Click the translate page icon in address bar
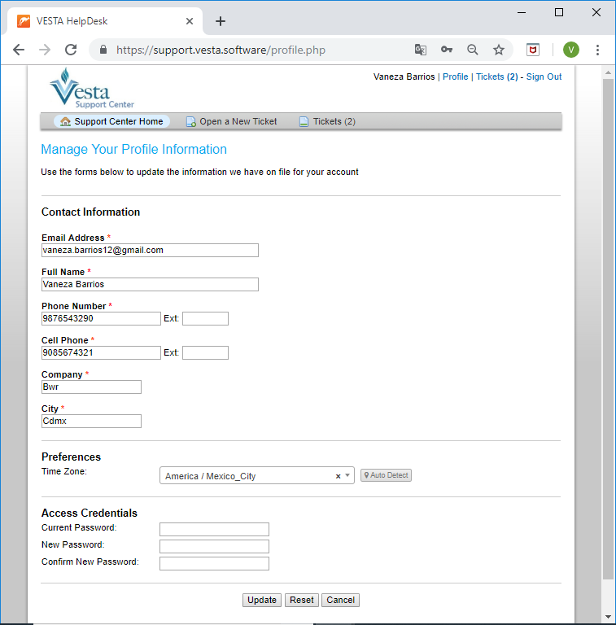 (x=420, y=50)
